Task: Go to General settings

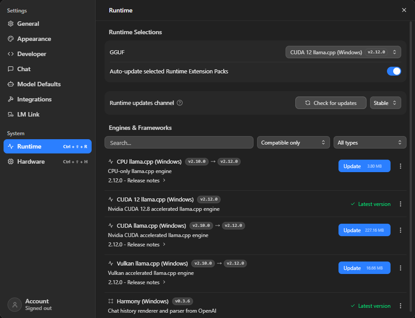Action: 48,24
